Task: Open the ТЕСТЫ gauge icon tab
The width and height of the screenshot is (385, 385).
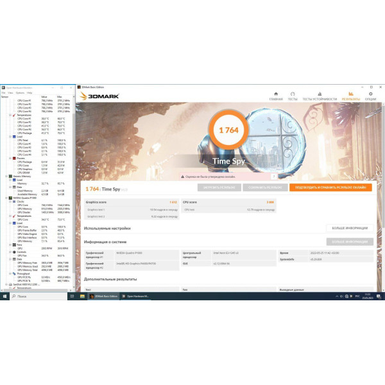Action: click(x=293, y=96)
